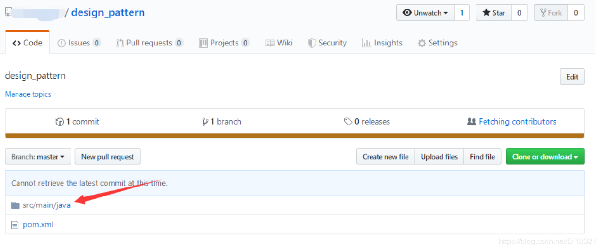Click Upload files button
The height and width of the screenshot is (250, 600).
coord(439,157)
